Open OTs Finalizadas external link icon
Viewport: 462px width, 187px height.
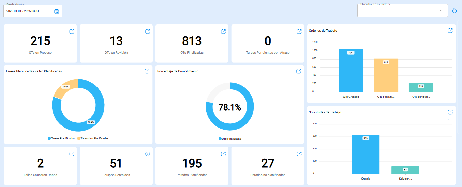point(223,31)
